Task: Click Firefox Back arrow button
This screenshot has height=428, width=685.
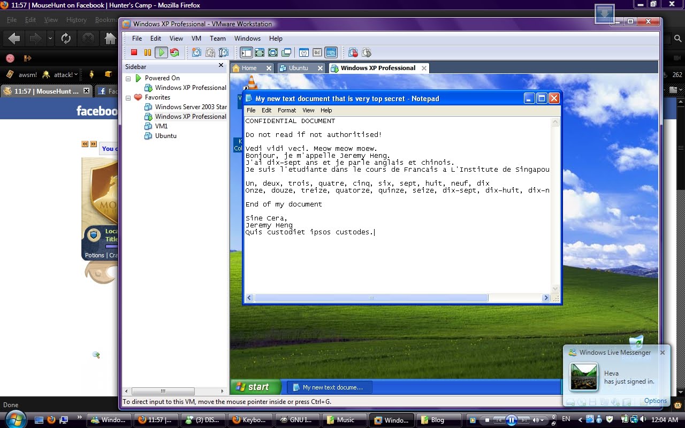Action: (14, 39)
